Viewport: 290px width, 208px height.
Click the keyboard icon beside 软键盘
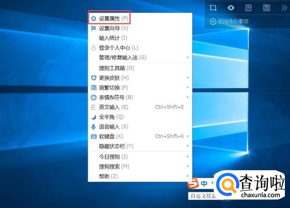(94, 137)
